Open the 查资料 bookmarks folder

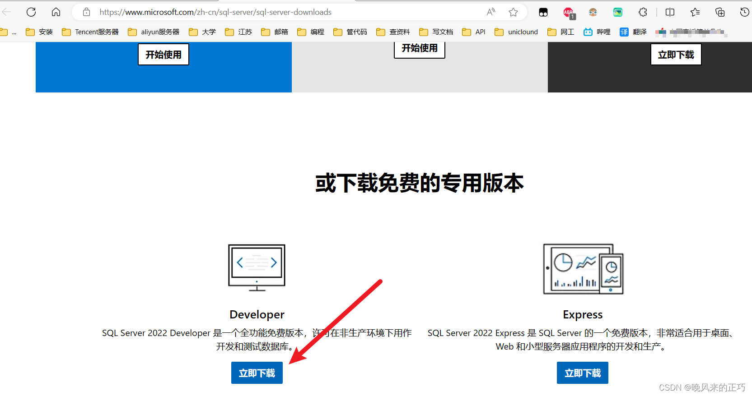click(x=393, y=32)
